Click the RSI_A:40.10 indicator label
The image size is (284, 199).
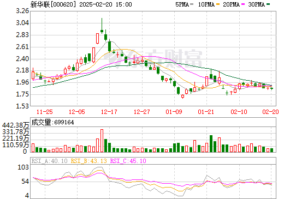[x=49, y=161]
